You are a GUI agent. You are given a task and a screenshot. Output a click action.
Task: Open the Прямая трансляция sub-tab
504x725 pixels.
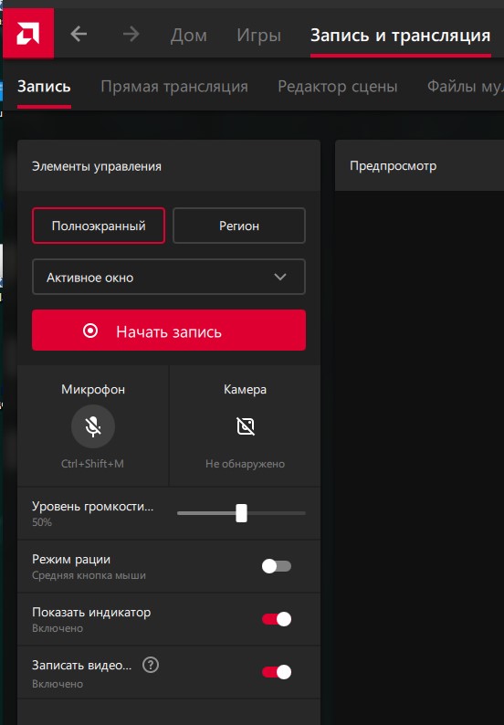tap(174, 87)
